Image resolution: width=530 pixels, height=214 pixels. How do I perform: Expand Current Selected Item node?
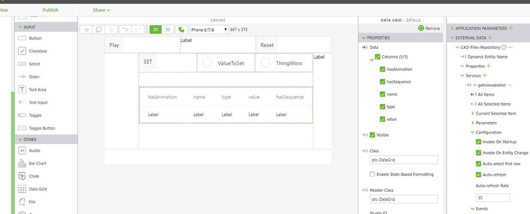[x=473, y=114]
